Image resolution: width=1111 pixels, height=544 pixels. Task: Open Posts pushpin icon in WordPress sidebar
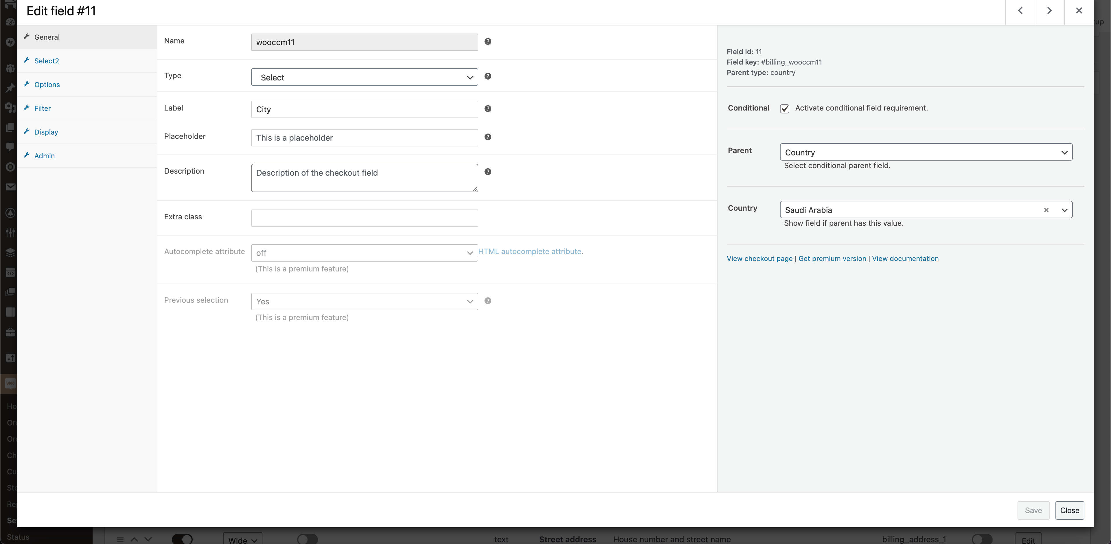click(10, 88)
